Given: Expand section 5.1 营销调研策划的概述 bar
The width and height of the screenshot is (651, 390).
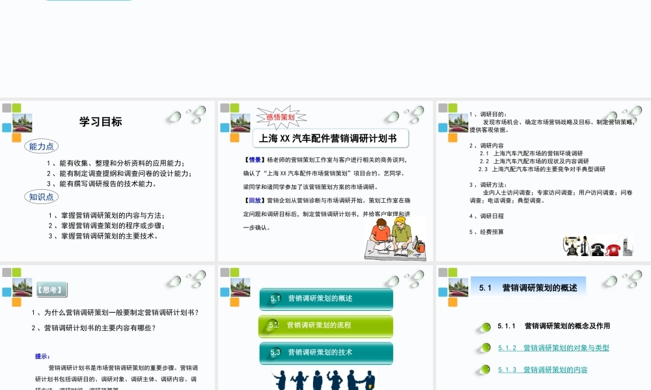Looking at the screenshot, I should pos(325,299).
